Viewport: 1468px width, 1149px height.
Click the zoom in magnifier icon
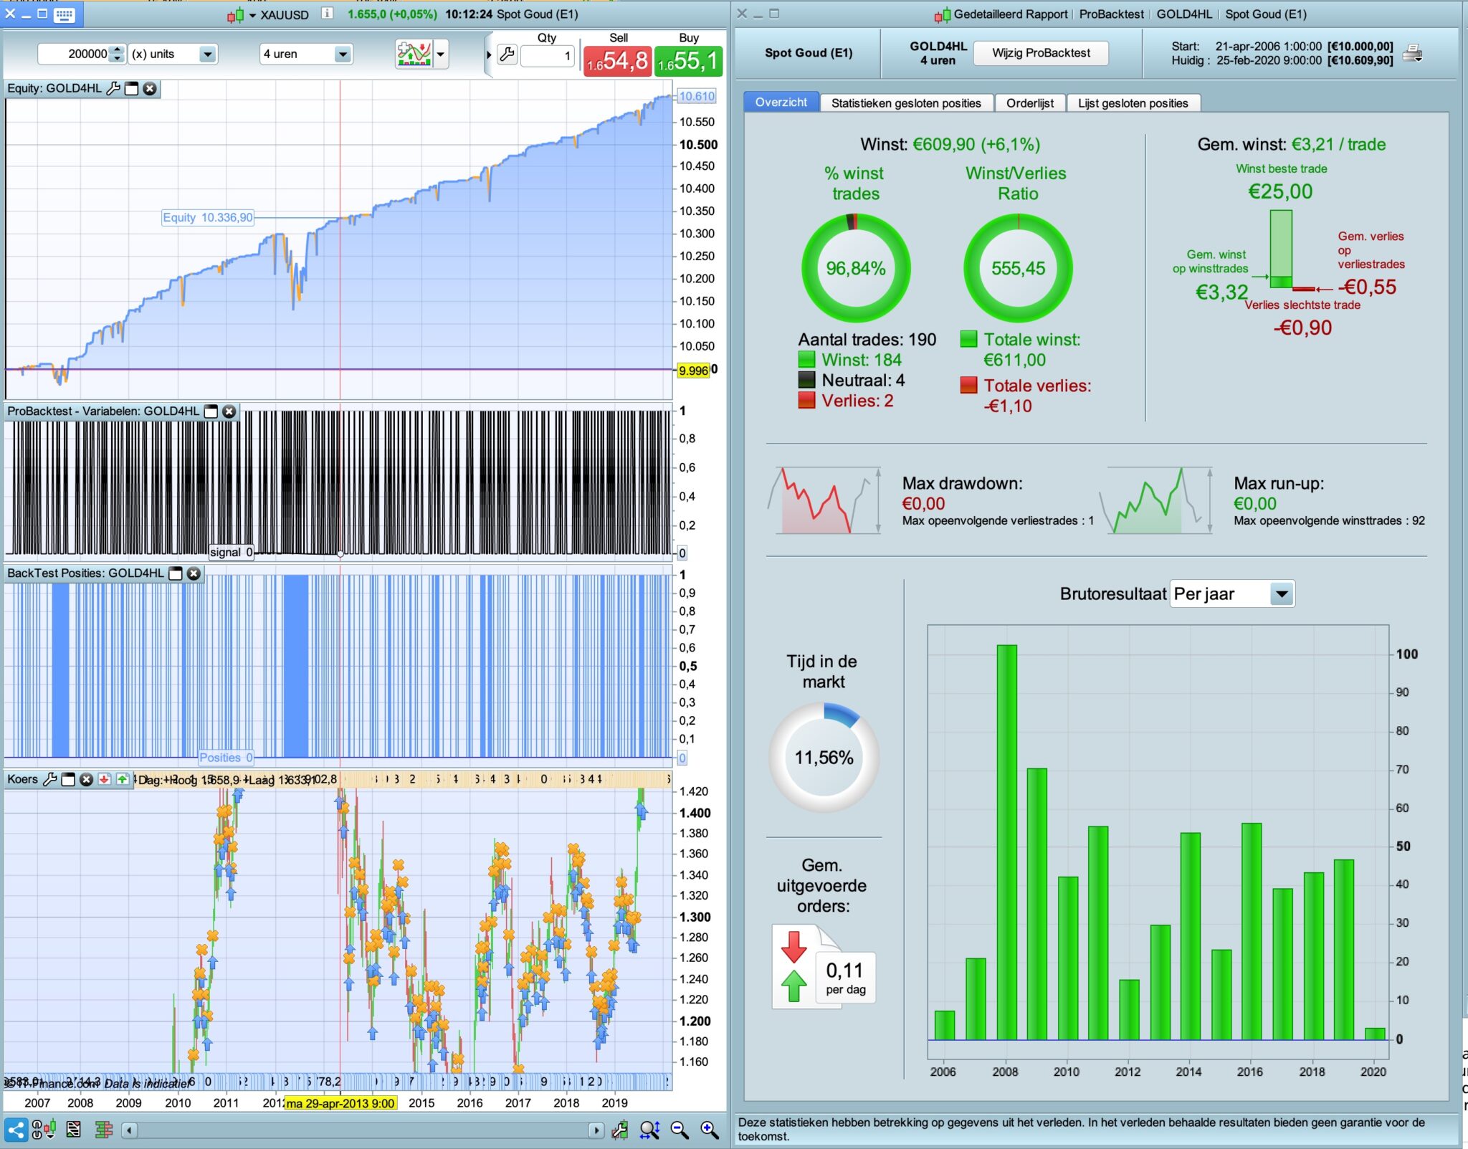pyautogui.click(x=708, y=1130)
